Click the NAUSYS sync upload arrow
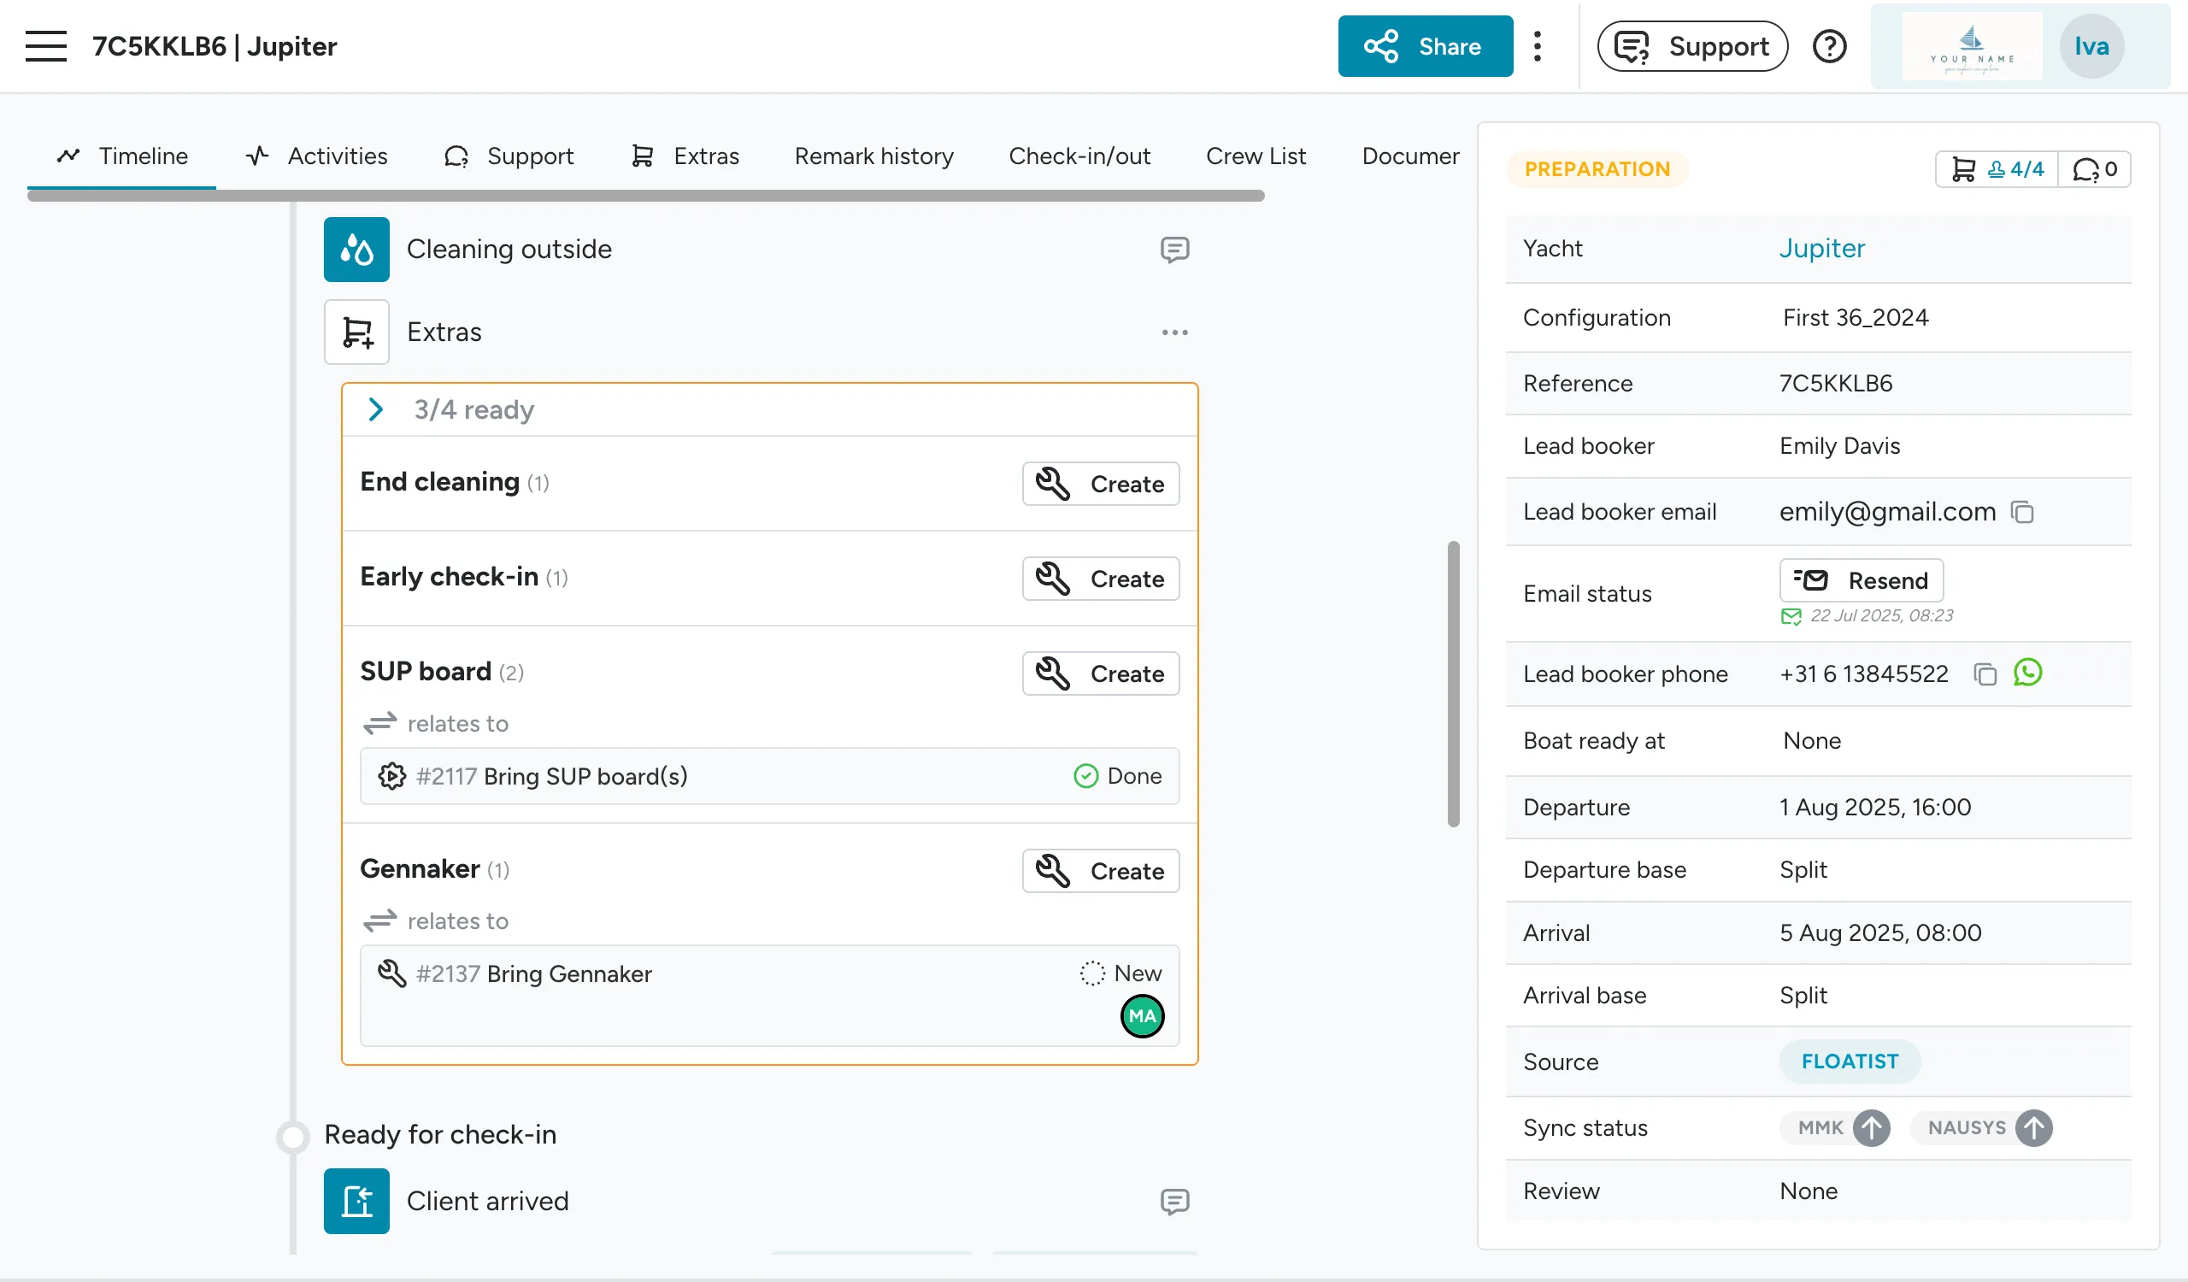Image resolution: width=2188 pixels, height=1282 pixels. coord(2033,1127)
